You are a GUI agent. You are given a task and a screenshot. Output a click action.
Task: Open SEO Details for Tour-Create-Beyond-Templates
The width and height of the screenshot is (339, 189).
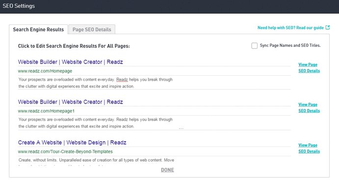point(309,151)
